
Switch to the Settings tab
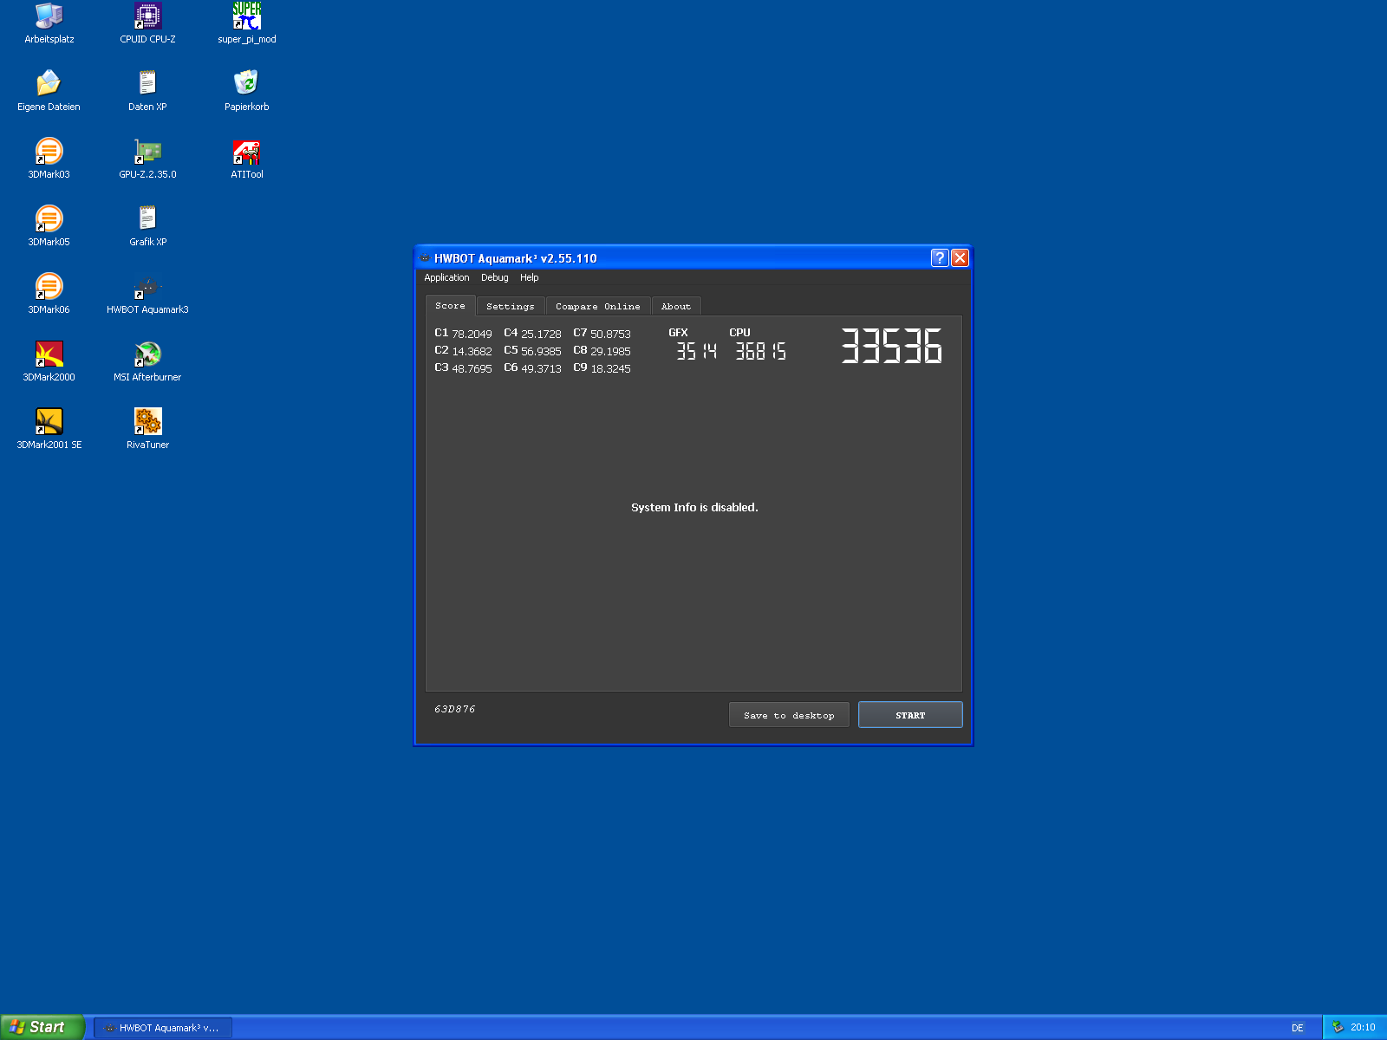click(511, 307)
